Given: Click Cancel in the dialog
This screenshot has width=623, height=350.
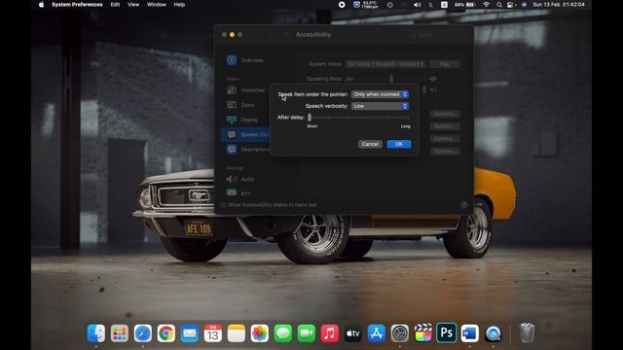Looking at the screenshot, I should 370,144.
